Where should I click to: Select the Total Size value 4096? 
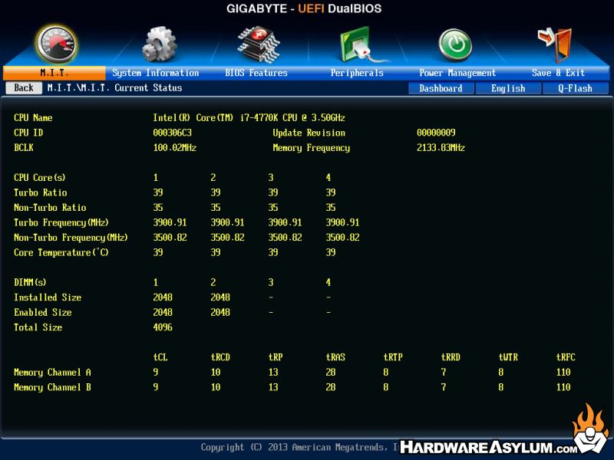tap(163, 327)
